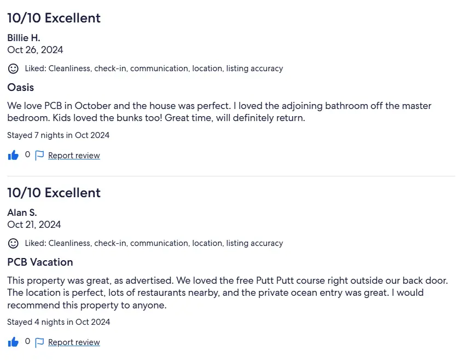Open Report review link for PCB Vacation review

click(x=74, y=342)
